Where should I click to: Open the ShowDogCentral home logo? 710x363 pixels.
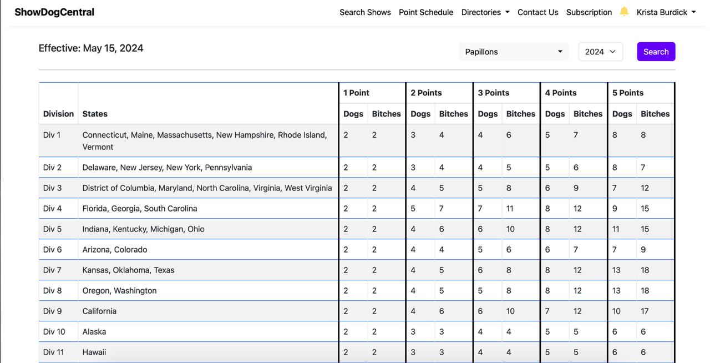[54, 12]
